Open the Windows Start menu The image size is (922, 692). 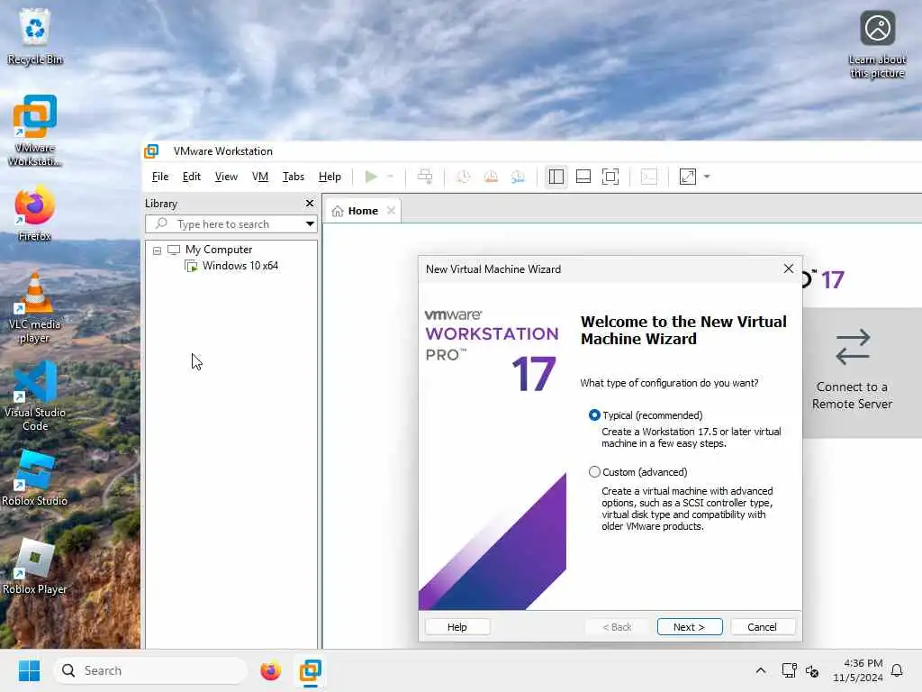30,670
